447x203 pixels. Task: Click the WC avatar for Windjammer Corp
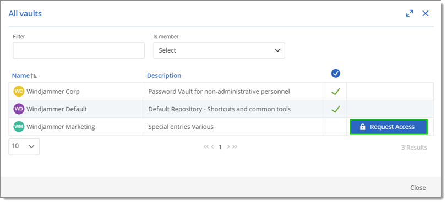[19, 92]
